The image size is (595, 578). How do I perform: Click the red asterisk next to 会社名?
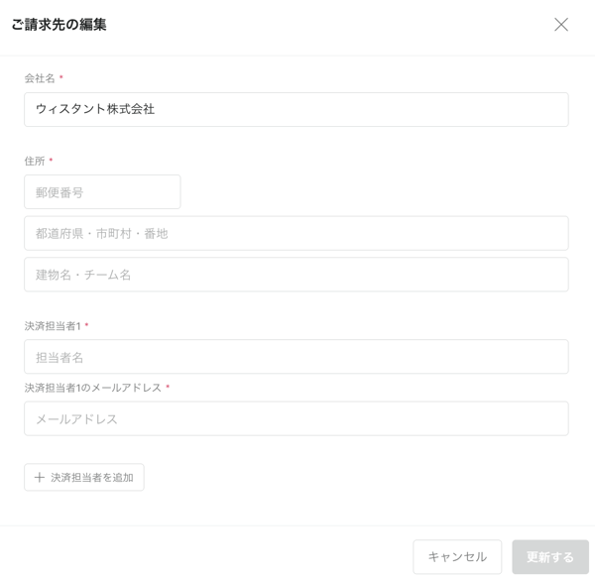tap(61, 78)
